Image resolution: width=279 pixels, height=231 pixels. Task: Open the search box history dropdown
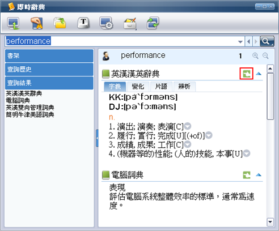tap(240, 41)
